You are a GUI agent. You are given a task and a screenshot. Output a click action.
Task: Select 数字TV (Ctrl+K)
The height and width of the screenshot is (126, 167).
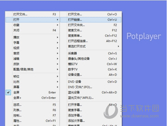tap(91, 70)
